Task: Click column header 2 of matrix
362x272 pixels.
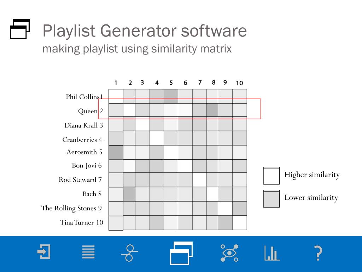Action: click(x=130, y=83)
